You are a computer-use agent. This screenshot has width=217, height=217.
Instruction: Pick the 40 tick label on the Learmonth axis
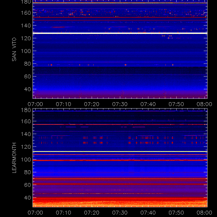[27, 198]
